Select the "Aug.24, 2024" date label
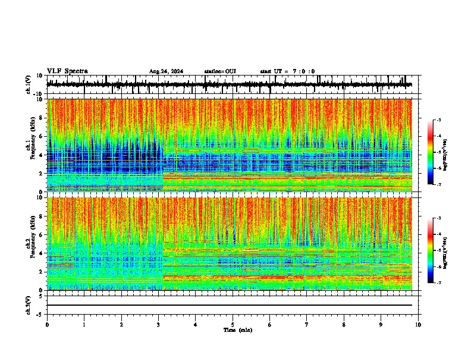Image resolution: width=471 pixels, height=364 pixels. coord(166,71)
